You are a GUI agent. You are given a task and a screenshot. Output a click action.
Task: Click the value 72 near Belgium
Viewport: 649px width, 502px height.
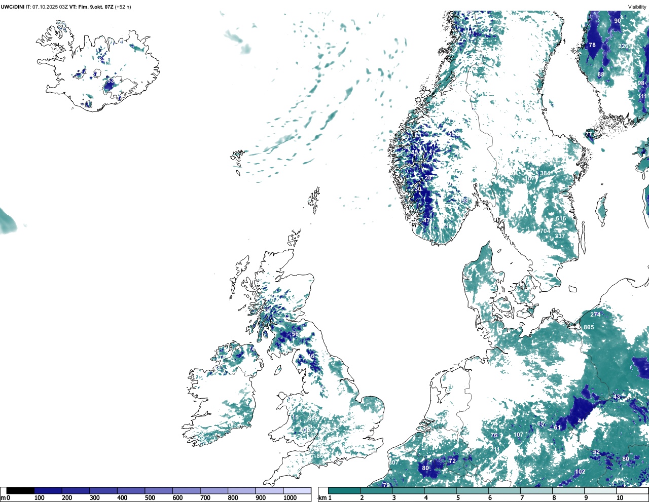452,461
